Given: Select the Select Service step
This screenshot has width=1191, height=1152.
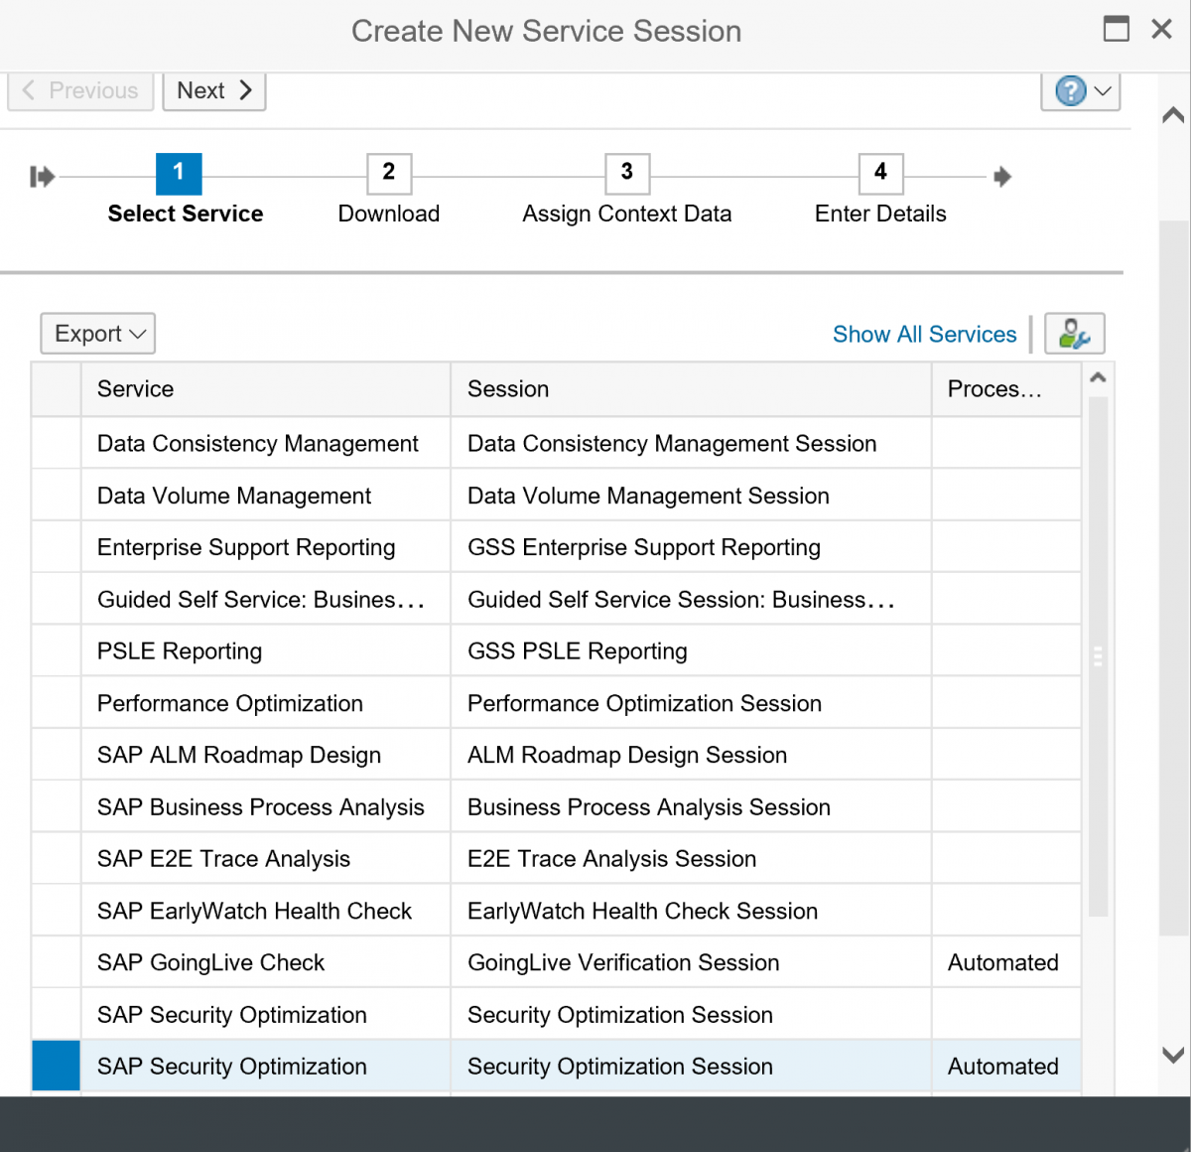Looking at the screenshot, I should pyautogui.click(x=185, y=214).
